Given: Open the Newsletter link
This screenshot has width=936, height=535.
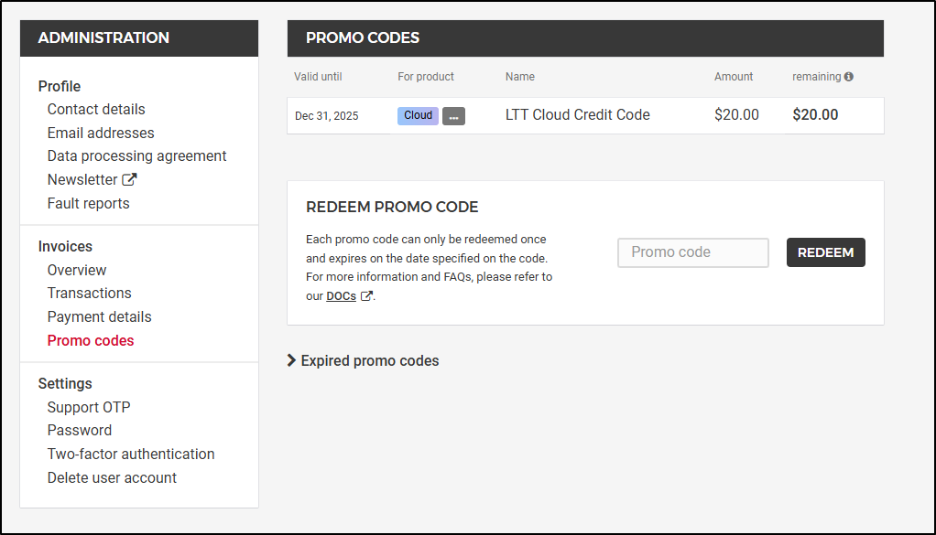Looking at the screenshot, I should tap(82, 179).
